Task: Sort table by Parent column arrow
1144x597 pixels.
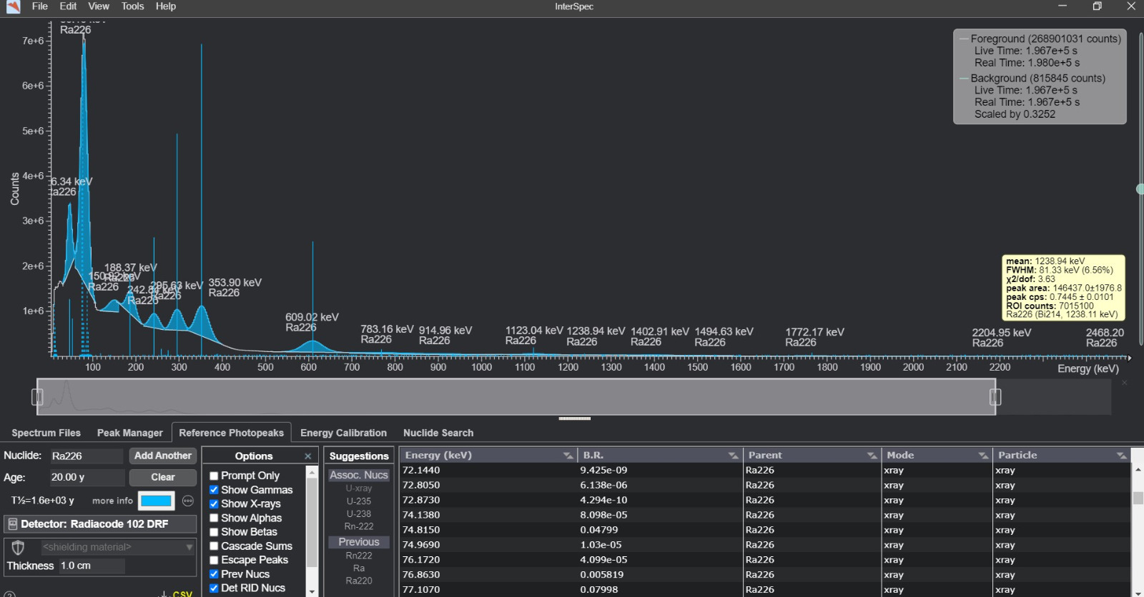Action: (872, 456)
